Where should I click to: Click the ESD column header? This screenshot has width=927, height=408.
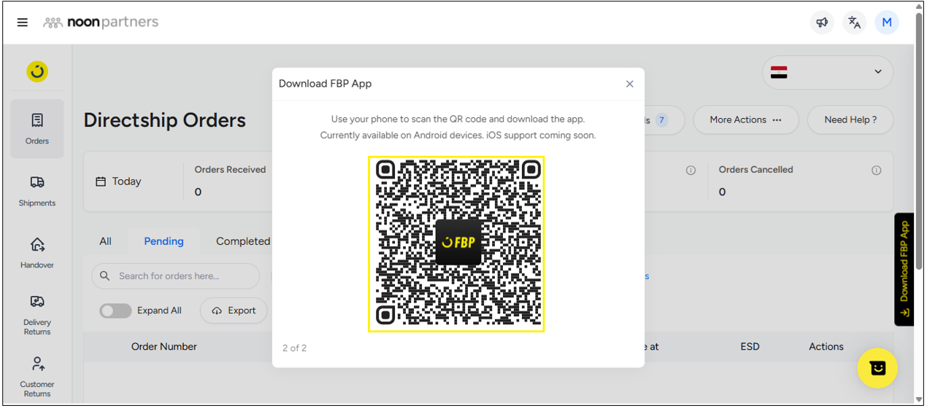click(750, 347)
